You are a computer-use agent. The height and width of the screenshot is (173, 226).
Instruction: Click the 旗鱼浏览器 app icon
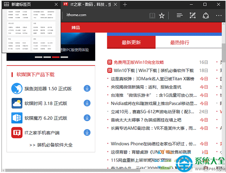tap(17, 89)
